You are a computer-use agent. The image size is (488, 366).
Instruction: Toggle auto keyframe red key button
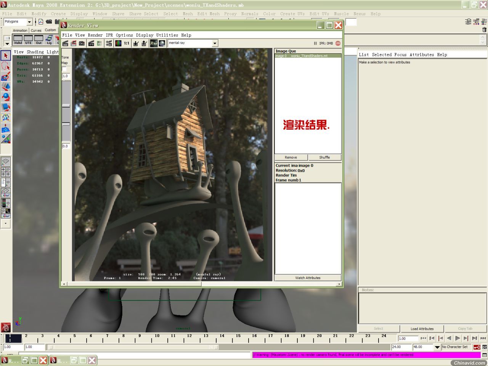(x=477, y=347)
